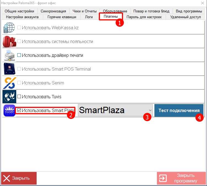This screenshot has height=186, width=207.
Task: Click the Senim plugin icon
Action: [9, 83]
